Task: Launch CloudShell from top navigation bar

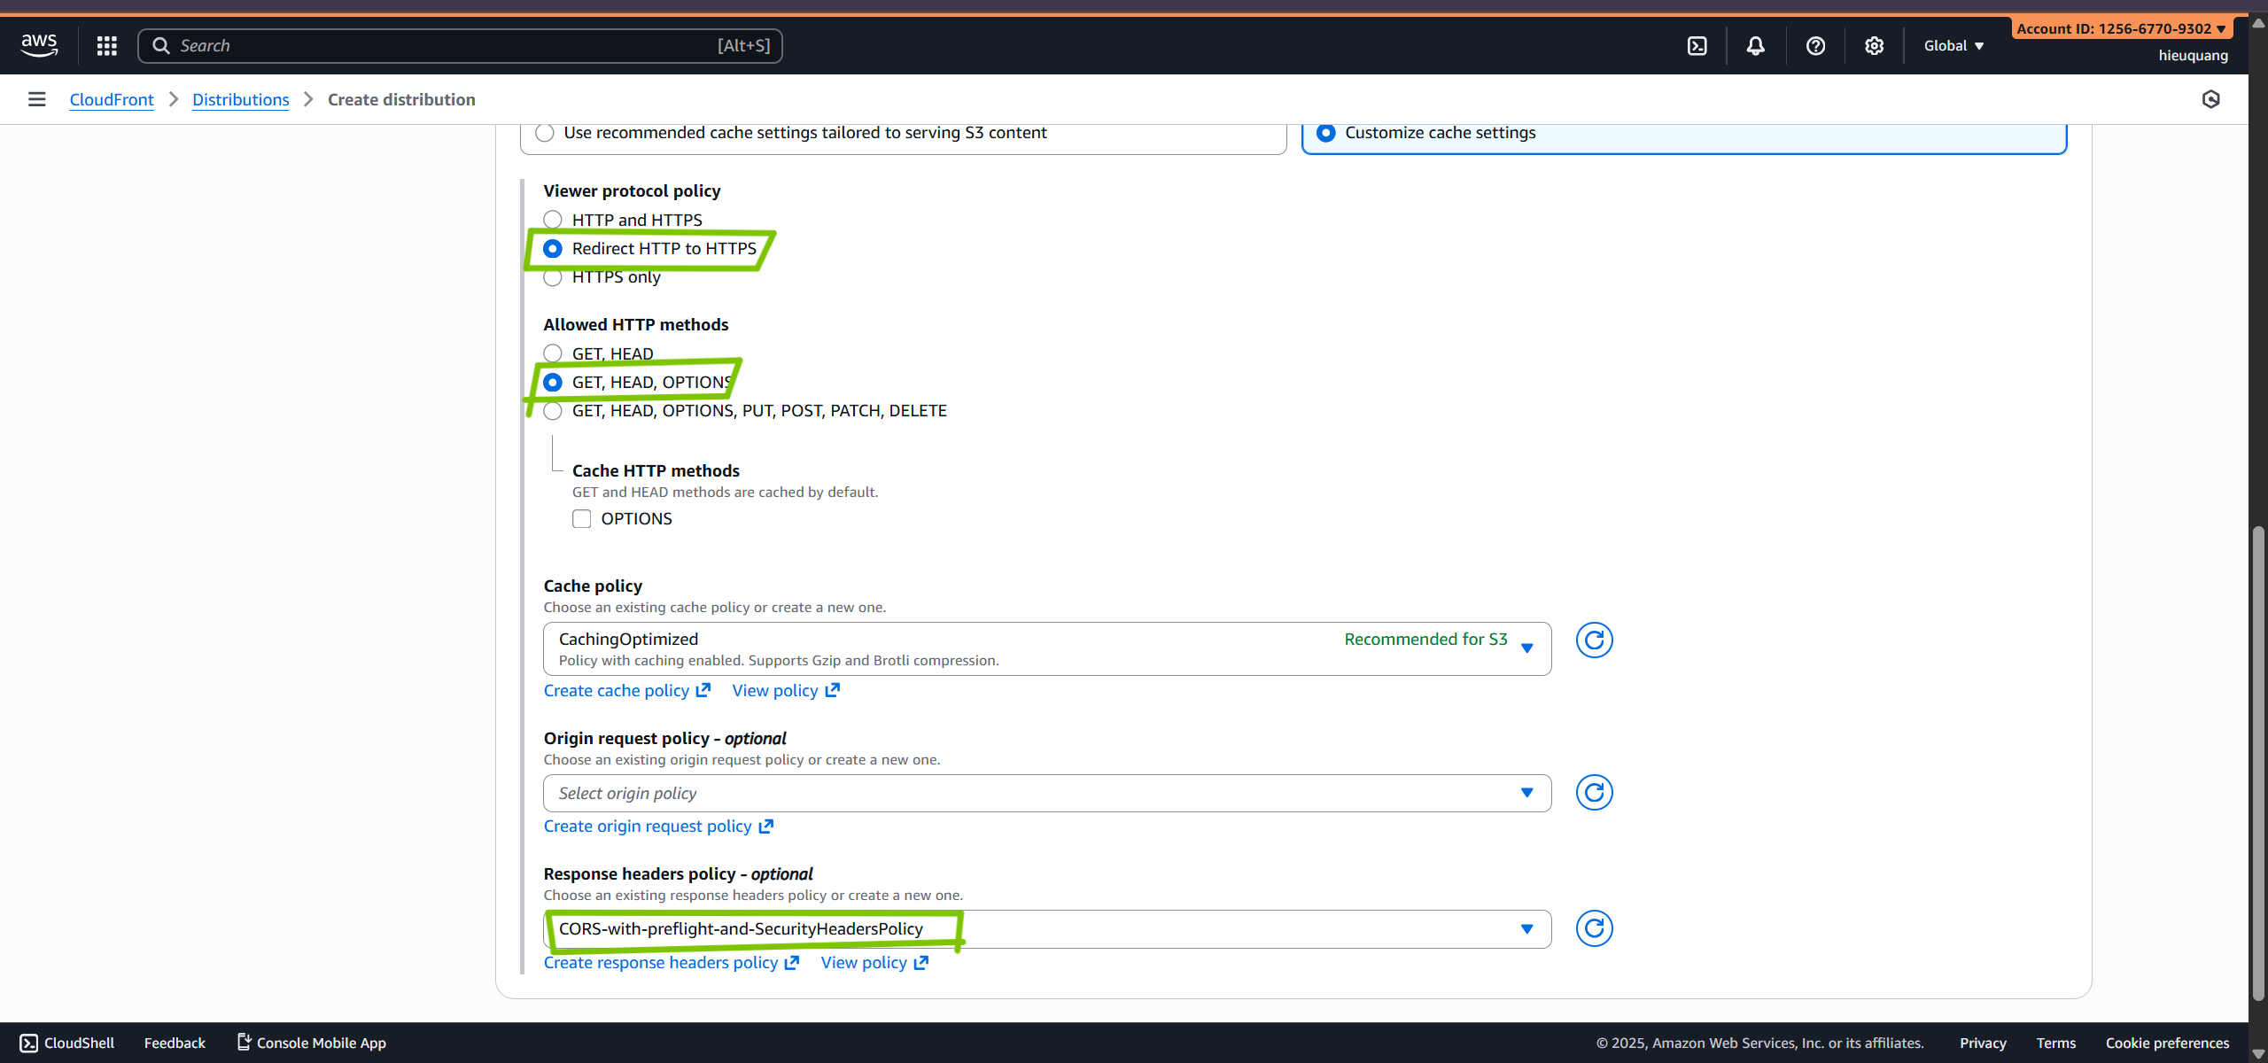Action: coord(1697,46)
